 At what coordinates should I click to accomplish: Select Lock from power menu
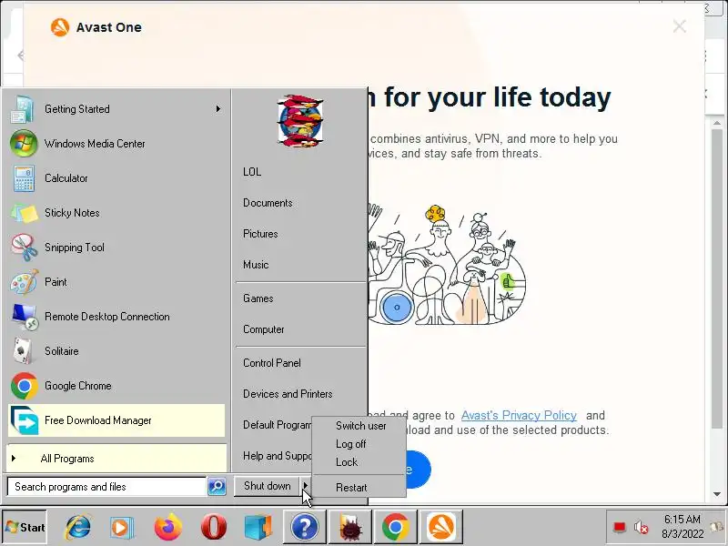point(347,462)
